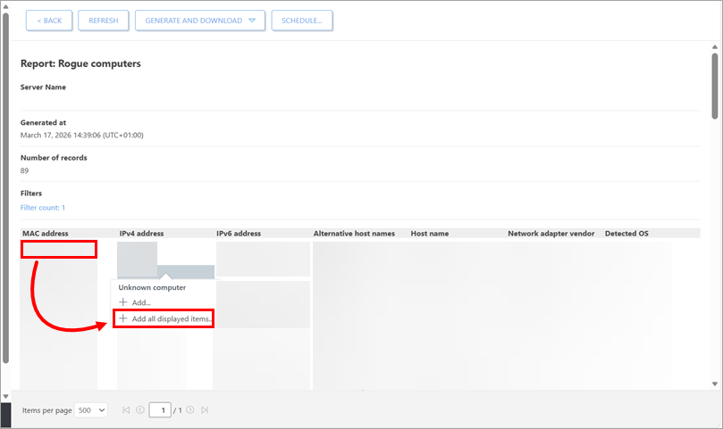Select Add all displayed items from menu
The width and height of the screenshot is (723, 429).
[x=171, y=319]
